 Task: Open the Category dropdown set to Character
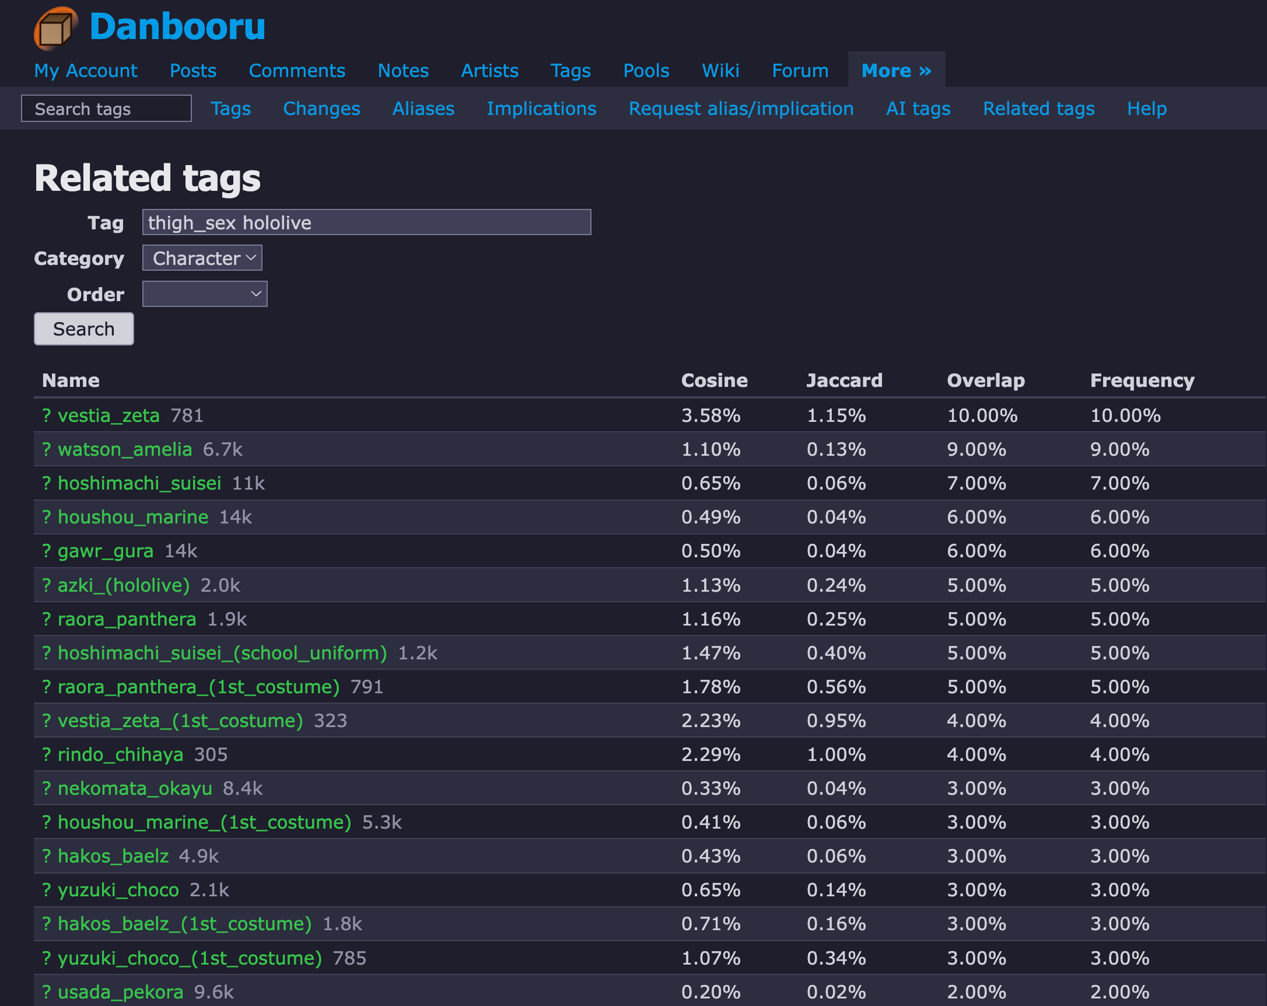pyautogui.click(x=202, y=258)
